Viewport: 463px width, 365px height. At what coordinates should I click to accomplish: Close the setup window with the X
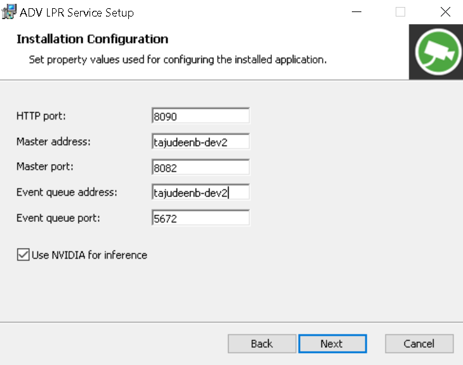pyautogui.click(x=445, y=12)
